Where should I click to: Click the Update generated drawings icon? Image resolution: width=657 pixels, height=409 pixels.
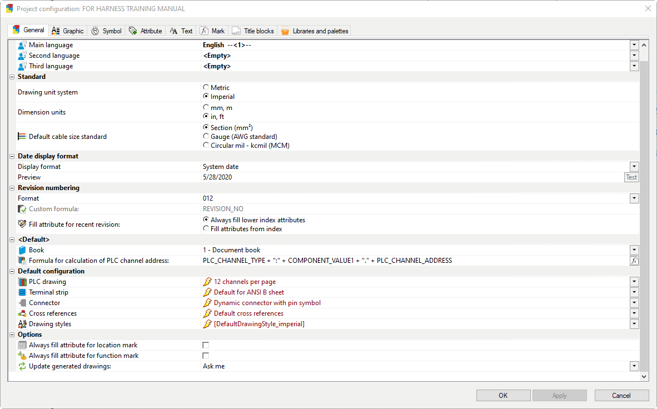22,366
